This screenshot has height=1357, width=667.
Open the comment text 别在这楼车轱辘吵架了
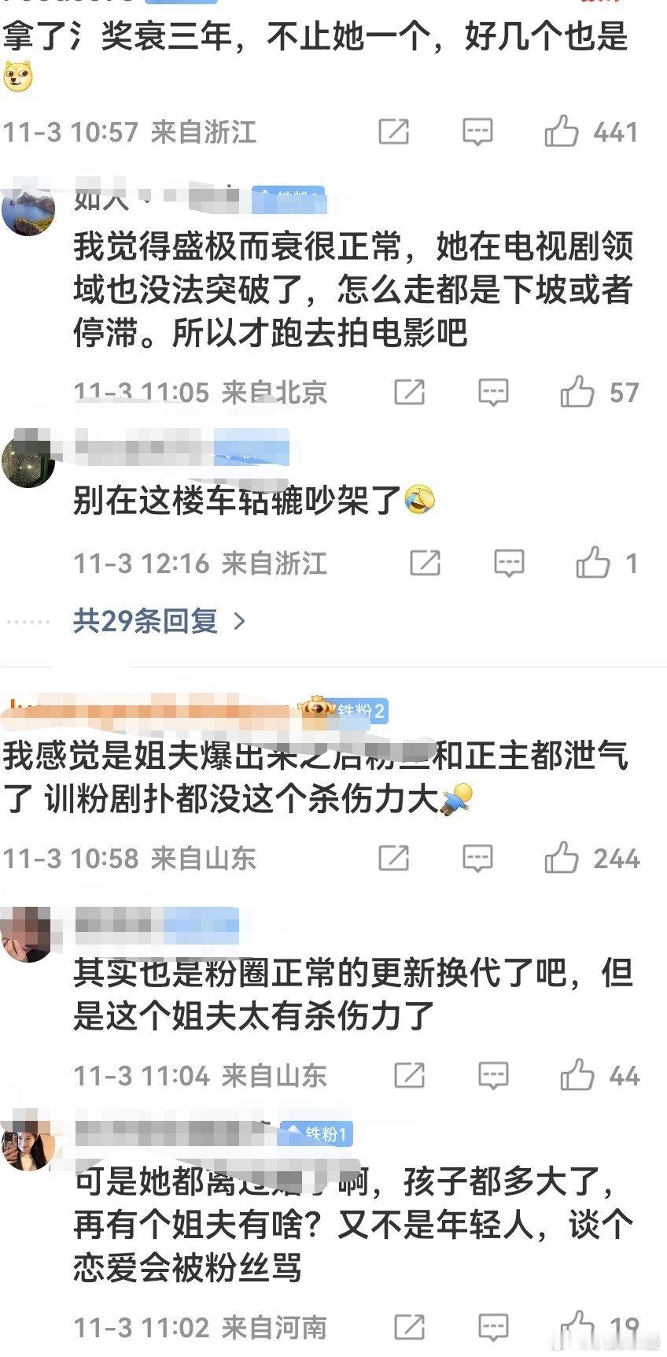point(238,501)
